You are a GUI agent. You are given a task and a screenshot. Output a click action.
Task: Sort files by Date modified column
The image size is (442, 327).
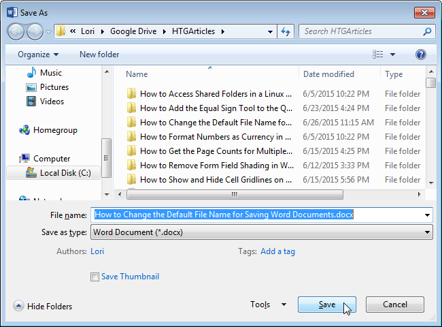tap(328, 74)
